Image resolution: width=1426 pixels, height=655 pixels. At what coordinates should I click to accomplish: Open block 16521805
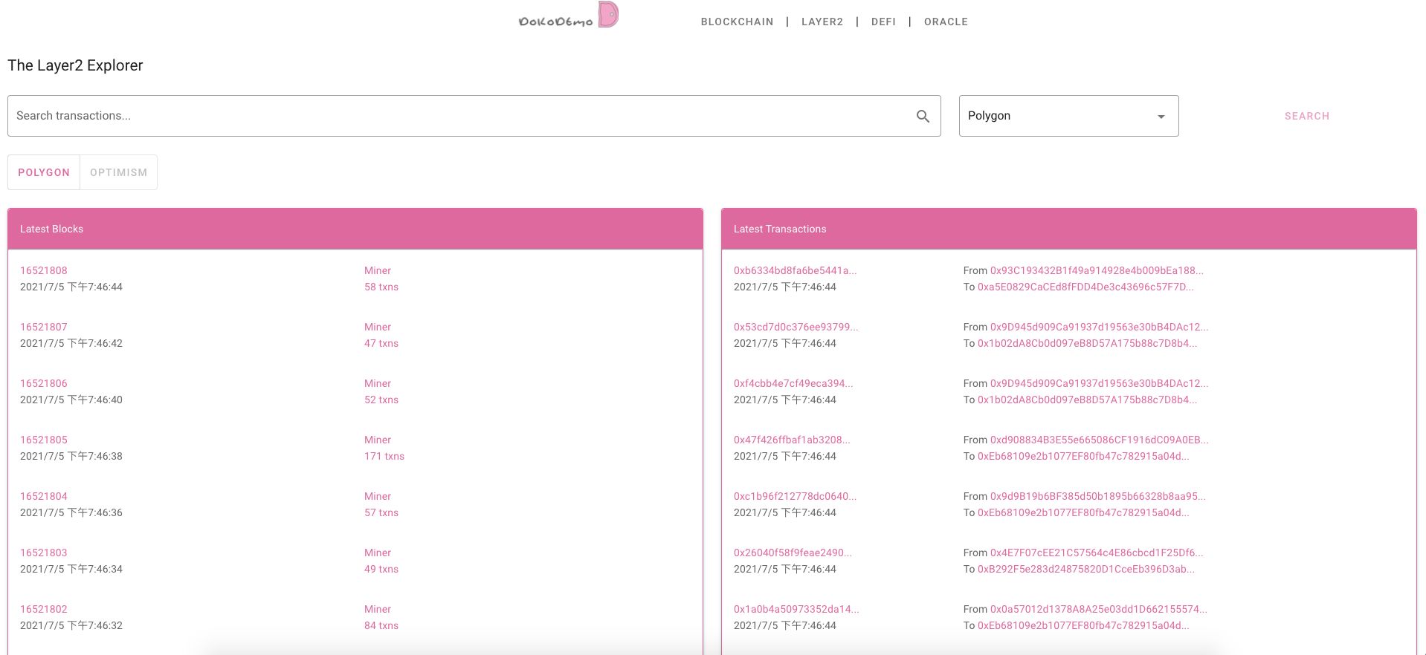tap(44, 440)
